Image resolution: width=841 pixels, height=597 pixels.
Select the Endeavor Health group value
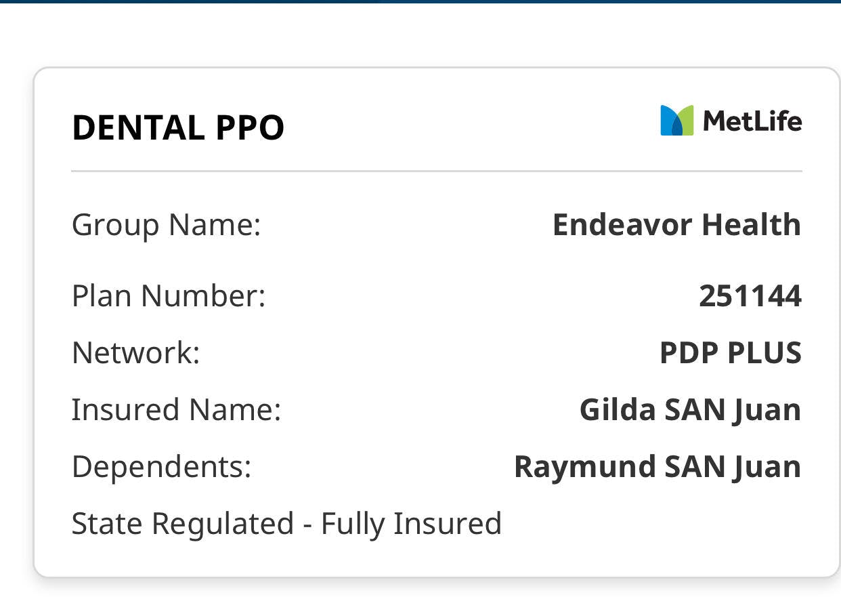coord(676,224)
